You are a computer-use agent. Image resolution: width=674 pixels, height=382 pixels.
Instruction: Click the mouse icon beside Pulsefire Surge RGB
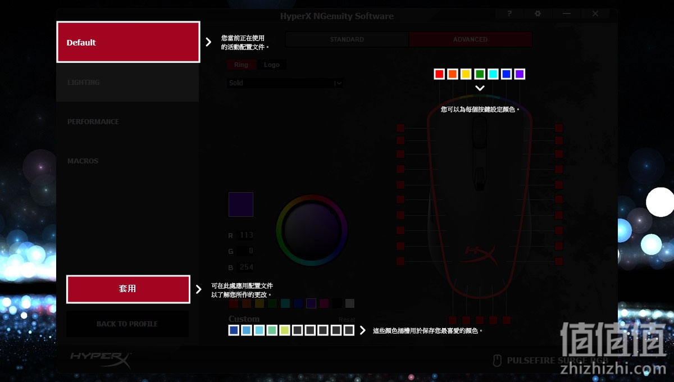click(497, 361)
